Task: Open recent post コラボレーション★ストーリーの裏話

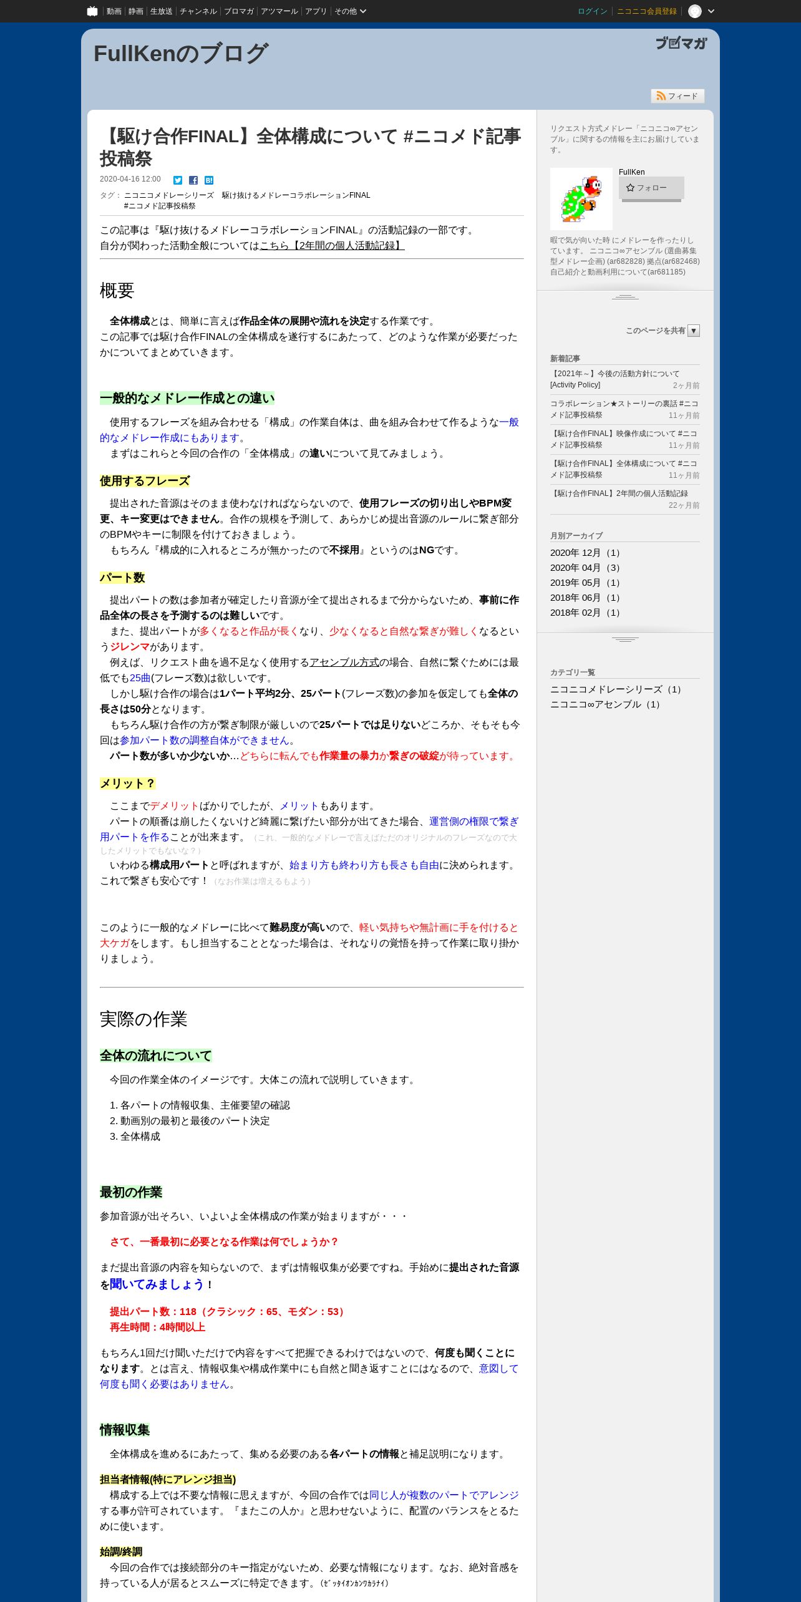Action: coord(624,409)
